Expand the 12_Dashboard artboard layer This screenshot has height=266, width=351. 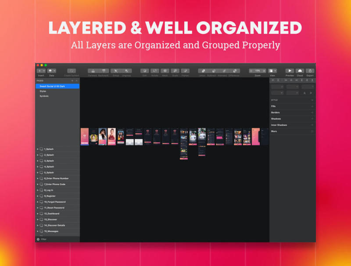[x=38, y=214]
